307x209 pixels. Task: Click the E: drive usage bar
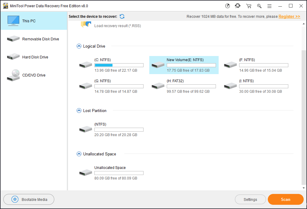pos(191,65)
